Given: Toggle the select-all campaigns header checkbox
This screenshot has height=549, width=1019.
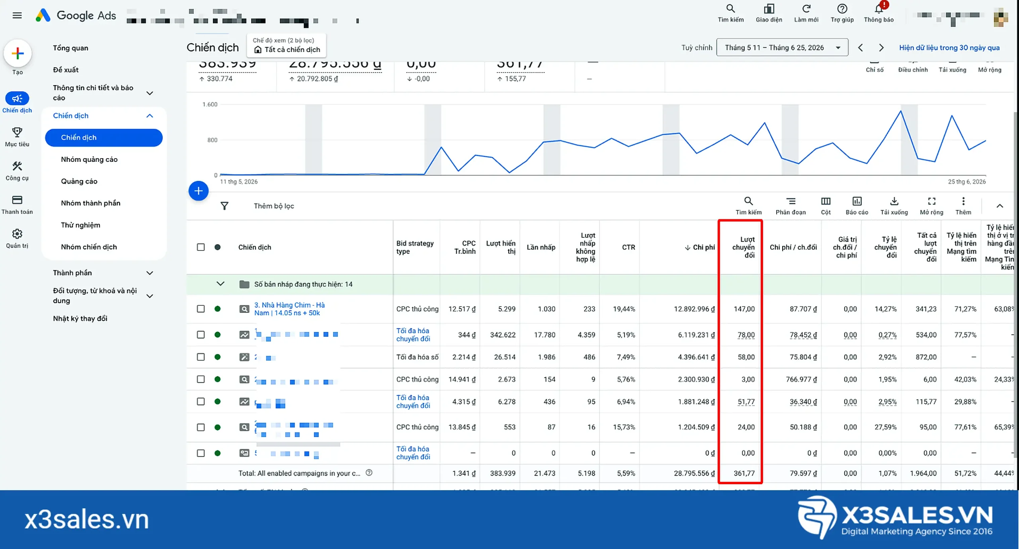Looking at the screenshot, I should [201, 247].
